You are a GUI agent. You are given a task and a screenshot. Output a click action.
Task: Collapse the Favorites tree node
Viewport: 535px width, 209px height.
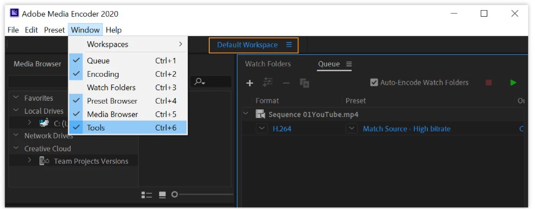(x=15, y=98)
